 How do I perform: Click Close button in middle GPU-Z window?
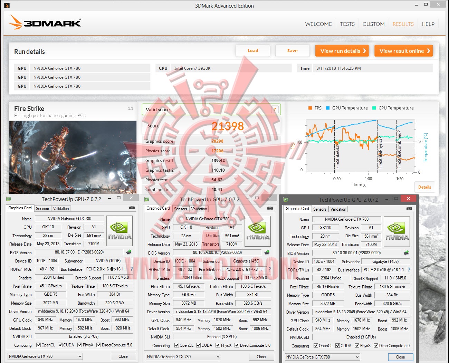(x=261, y=357)
